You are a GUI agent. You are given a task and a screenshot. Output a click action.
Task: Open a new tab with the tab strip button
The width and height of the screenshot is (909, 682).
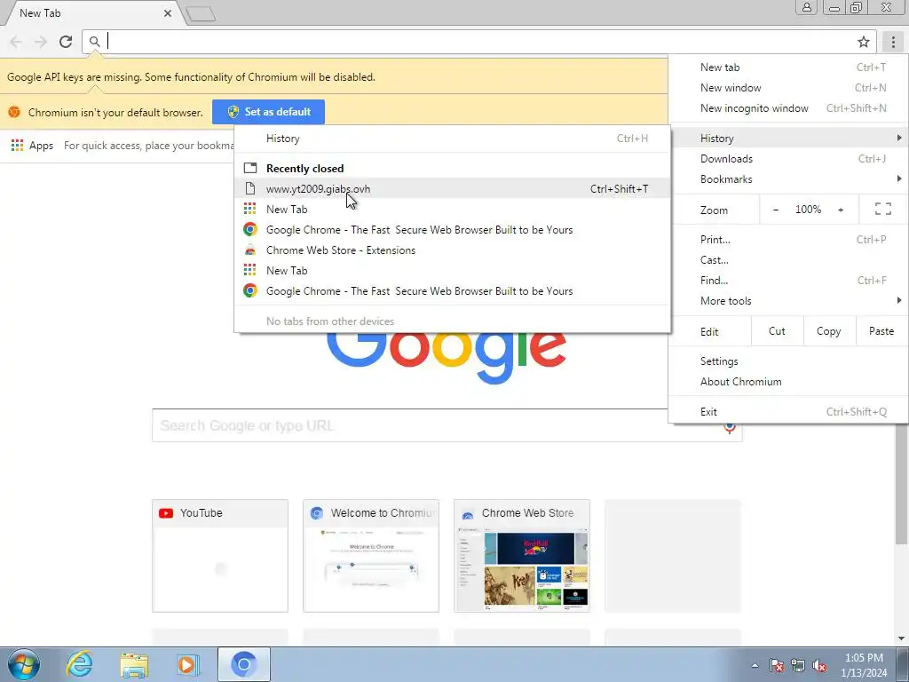[202, 14]
